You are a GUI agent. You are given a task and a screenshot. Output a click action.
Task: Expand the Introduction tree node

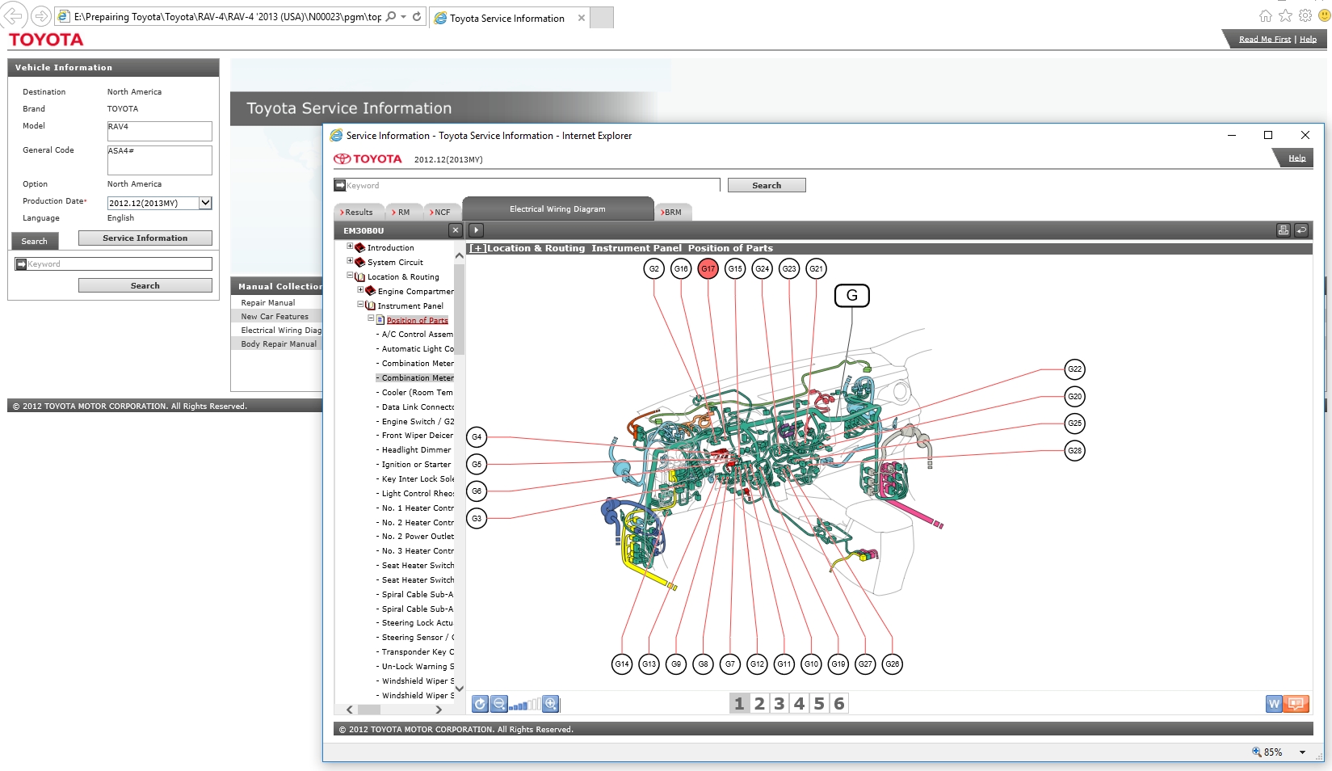350,247
